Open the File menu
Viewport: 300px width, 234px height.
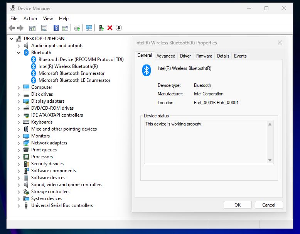14,19
